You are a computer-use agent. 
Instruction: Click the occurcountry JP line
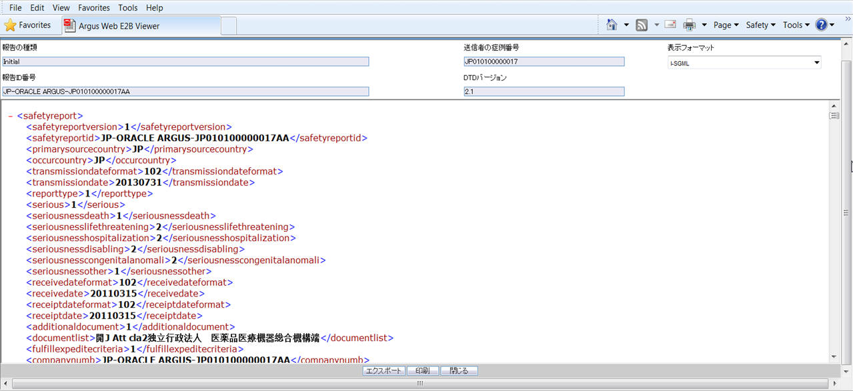click(101, 161)
